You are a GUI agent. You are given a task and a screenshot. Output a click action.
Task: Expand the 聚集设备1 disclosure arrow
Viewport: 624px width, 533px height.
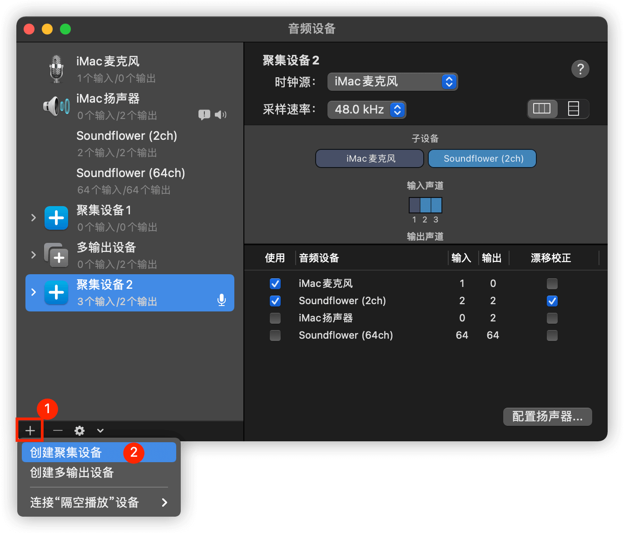[x=33, y=217]
